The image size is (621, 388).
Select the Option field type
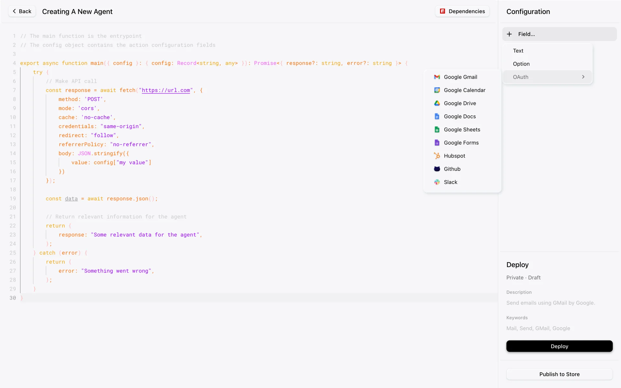(x=521, y=64)
